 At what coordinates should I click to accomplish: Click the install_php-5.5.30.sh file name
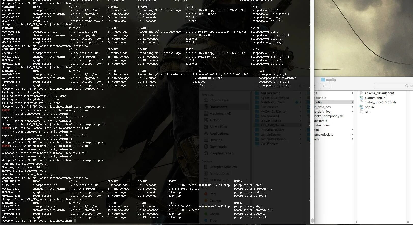[380, 102]
